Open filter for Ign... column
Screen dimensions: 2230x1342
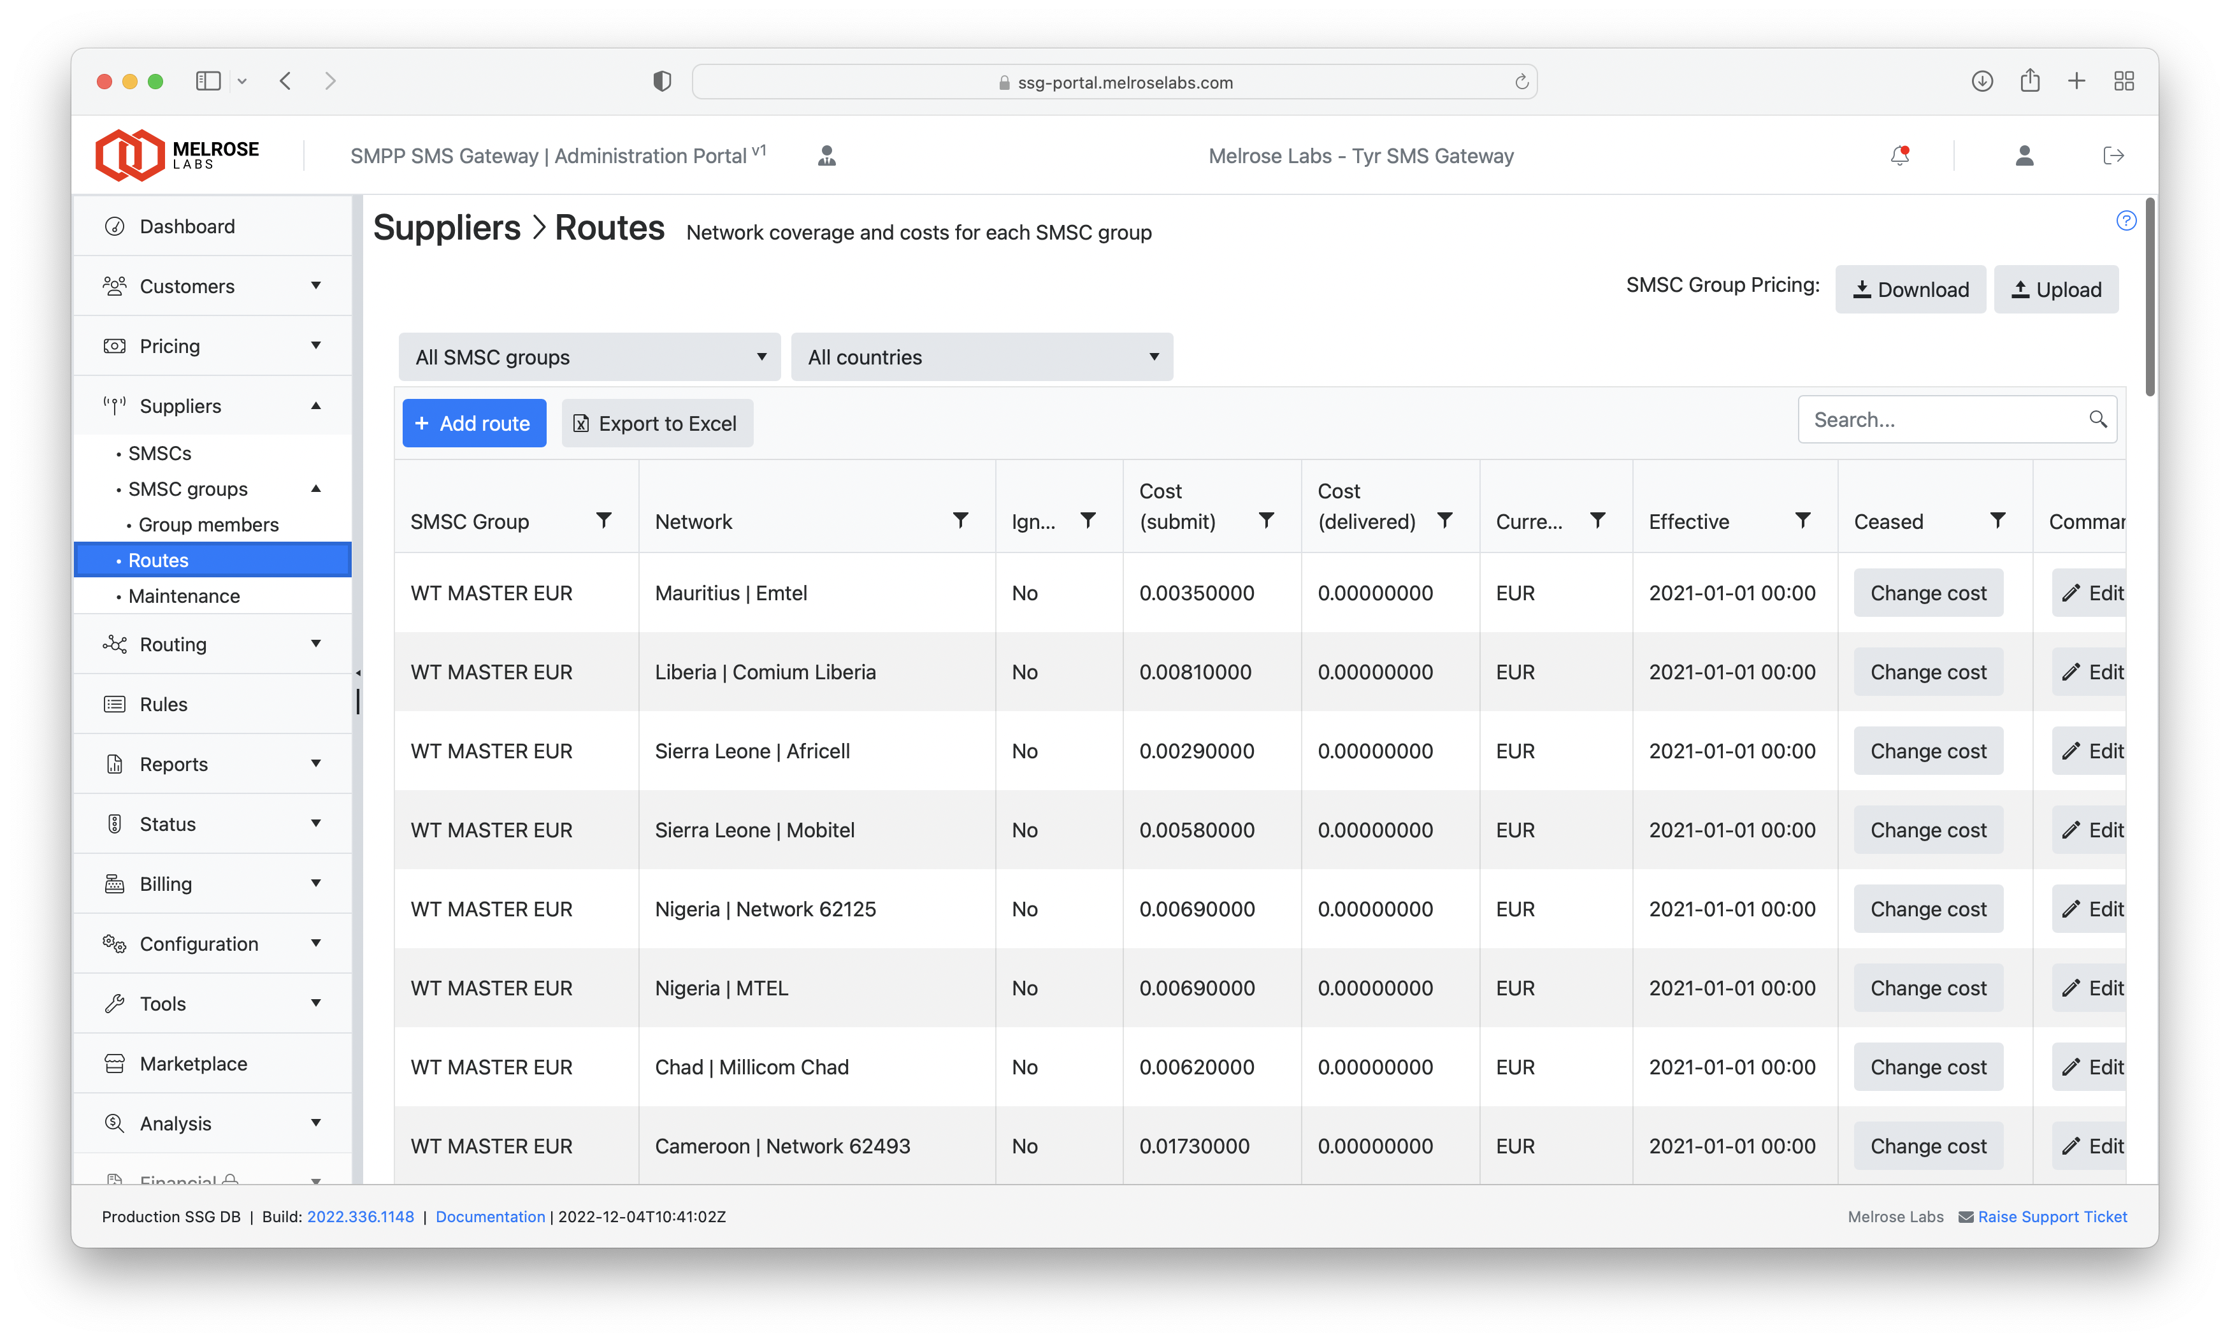[1088, 520]
